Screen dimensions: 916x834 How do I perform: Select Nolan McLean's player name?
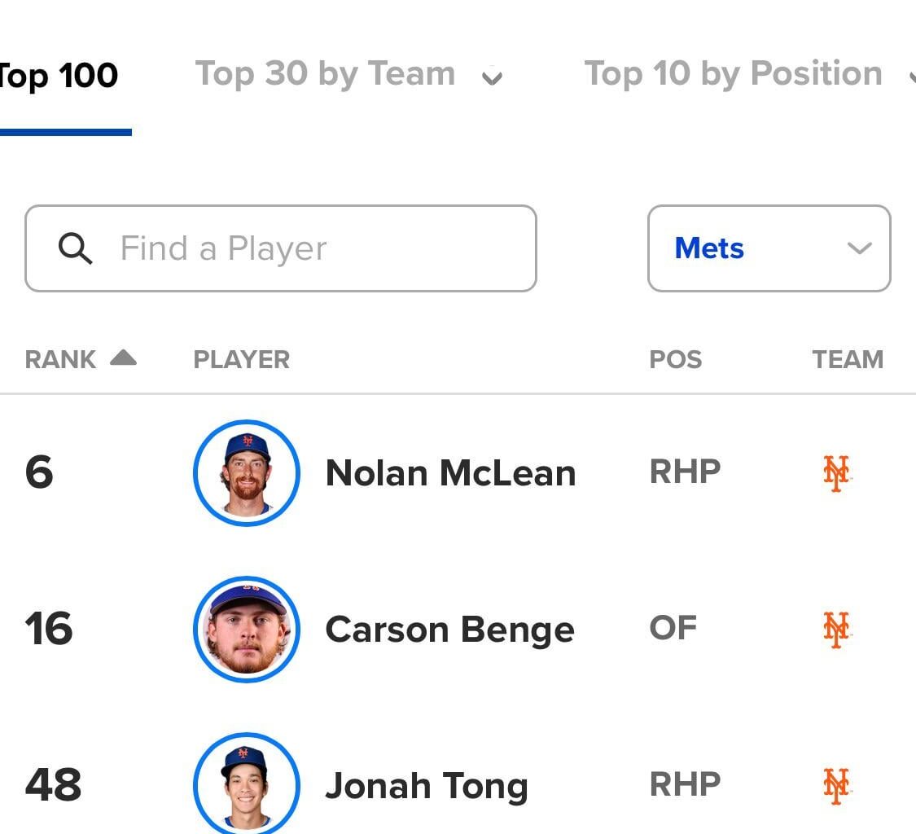450,472
